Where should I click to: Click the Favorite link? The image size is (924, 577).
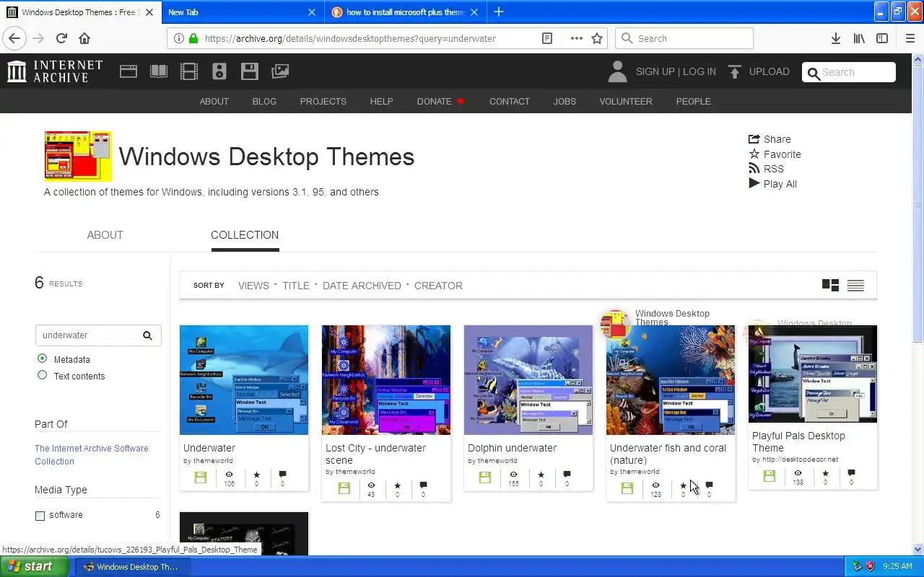tap(775, 154)
